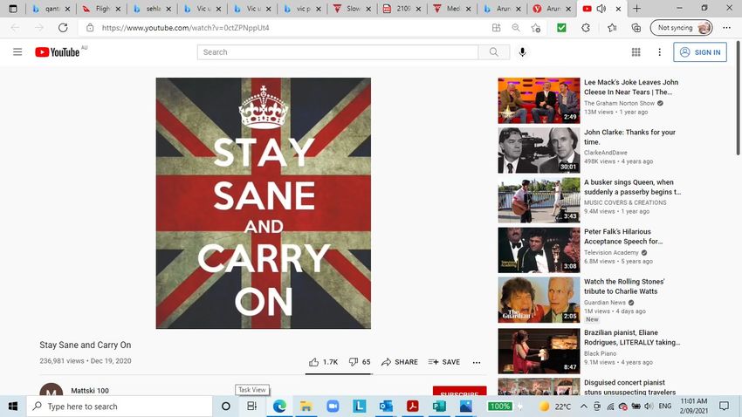The height and width of the screenshot is (417, 742).
Task: Open the YouTube hamburger guide menu
Action: click(x=17, y=52)
